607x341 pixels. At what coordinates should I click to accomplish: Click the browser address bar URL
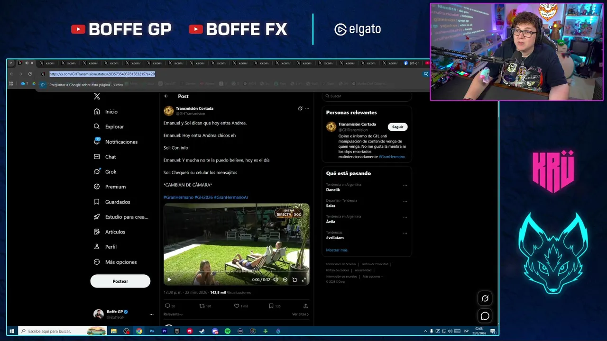[x=102, y=74]
